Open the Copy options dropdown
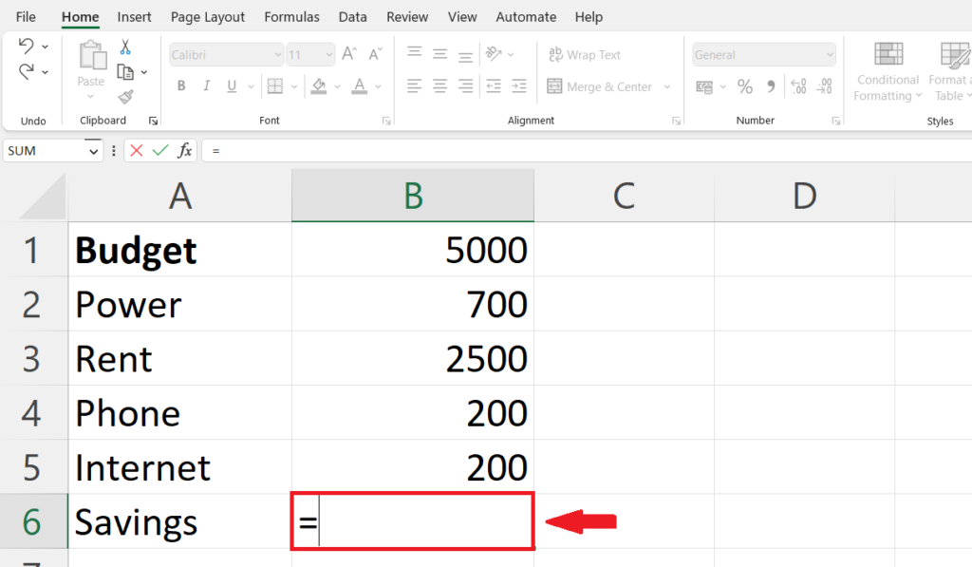This screenshot has width=972, height=567. pos(144,72)
